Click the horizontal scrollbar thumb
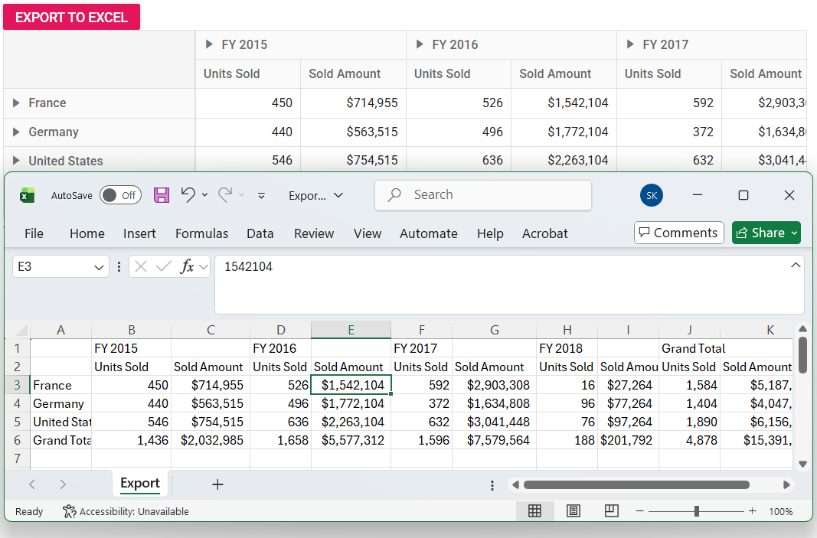 click(636, 485)
